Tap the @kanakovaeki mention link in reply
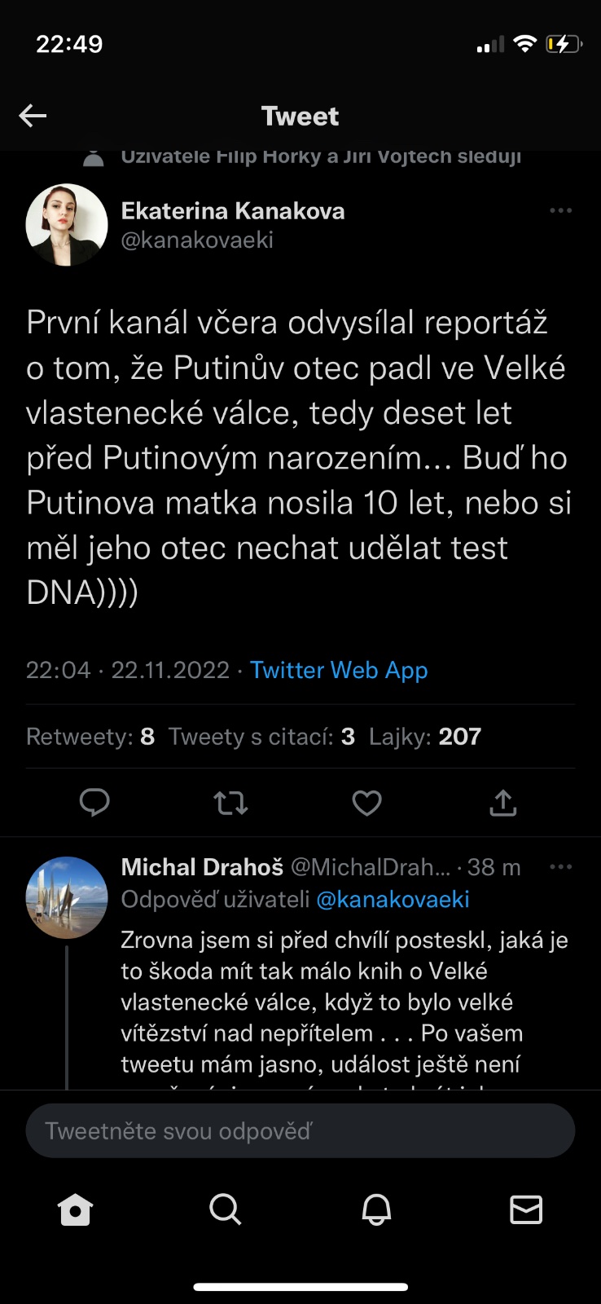This screenshot has height=1304, width=601. [x=393, y=899]
